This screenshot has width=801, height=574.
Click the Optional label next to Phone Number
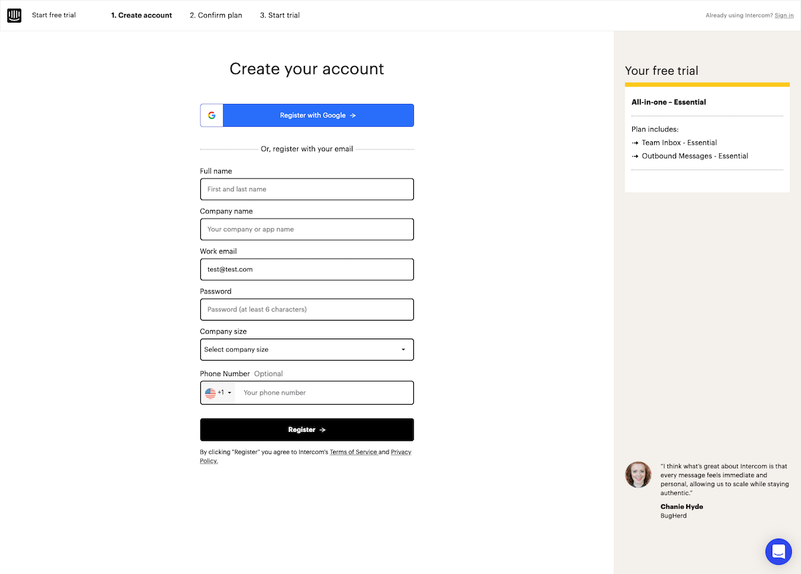point(268,374)
